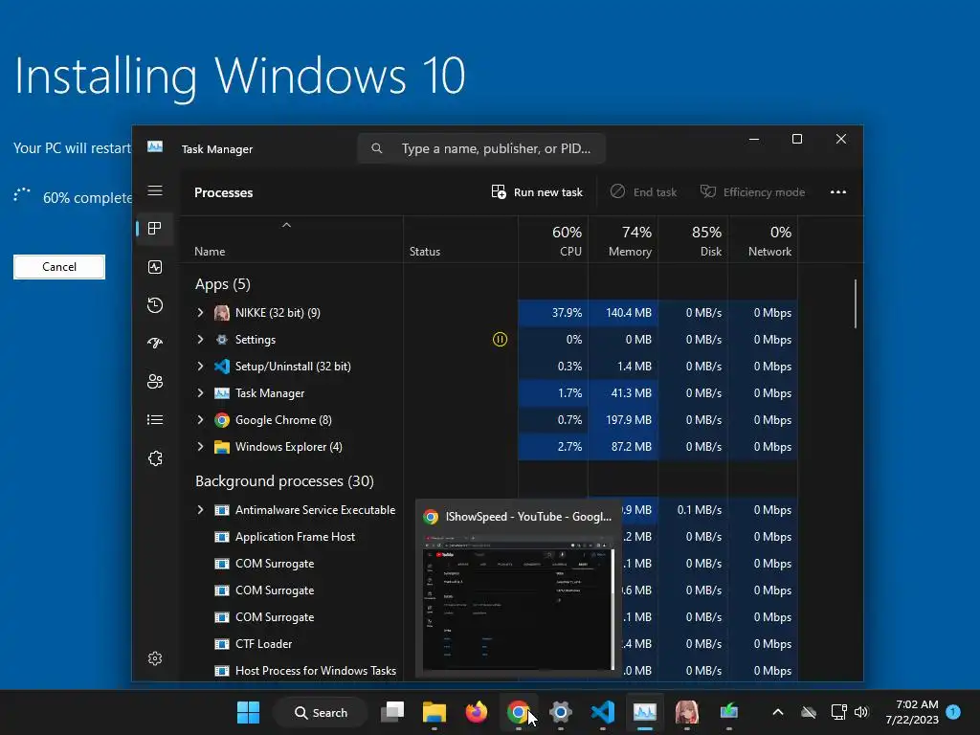980x735 pixels.
Task: Select the CTF Loader process
Action: pyautogui.click(x=263, y=644)
